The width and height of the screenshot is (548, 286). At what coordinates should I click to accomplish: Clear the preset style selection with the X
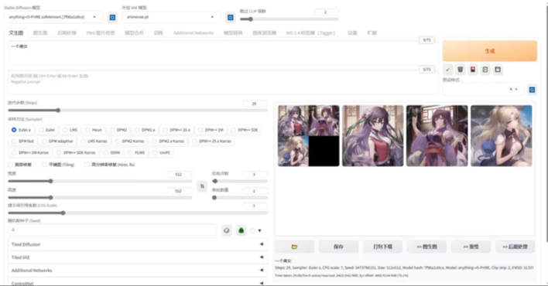pyautogui.click(x=511, y=89)
